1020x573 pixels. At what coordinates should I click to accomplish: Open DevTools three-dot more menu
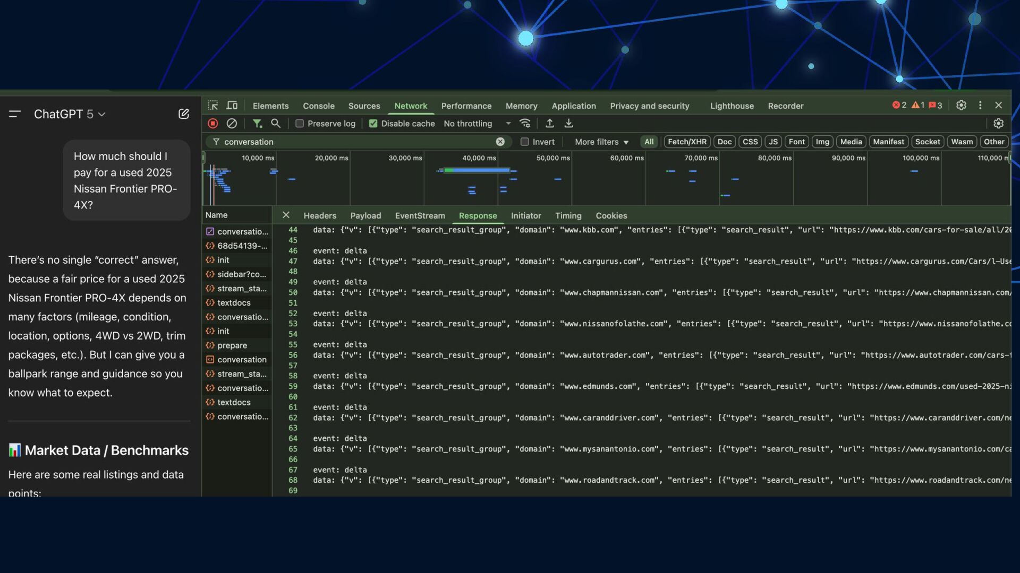coord(980,106)
